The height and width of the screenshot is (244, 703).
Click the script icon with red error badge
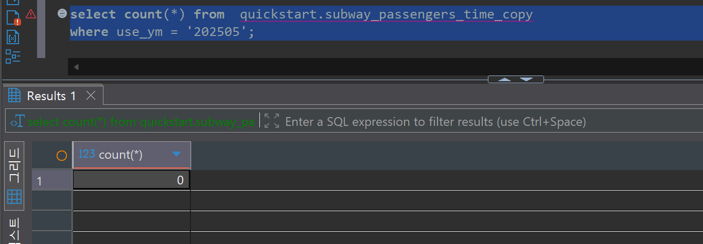(x=13, y=18)
